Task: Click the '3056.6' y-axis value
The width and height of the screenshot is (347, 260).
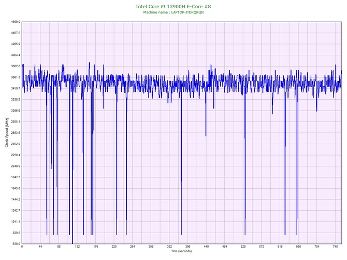Action: (15, 111)
